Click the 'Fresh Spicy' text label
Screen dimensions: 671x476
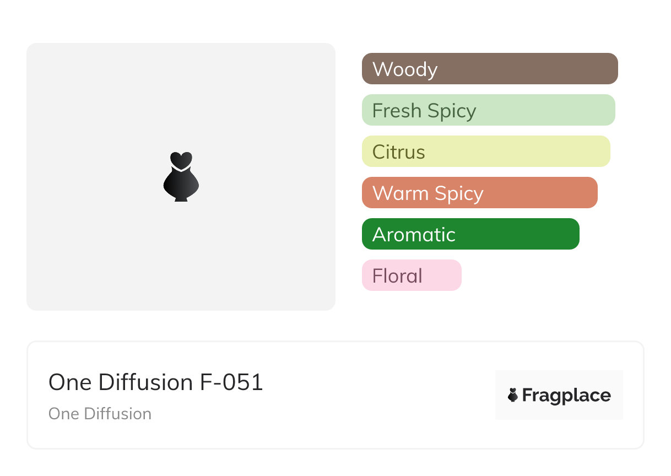[x=424, y=111]
